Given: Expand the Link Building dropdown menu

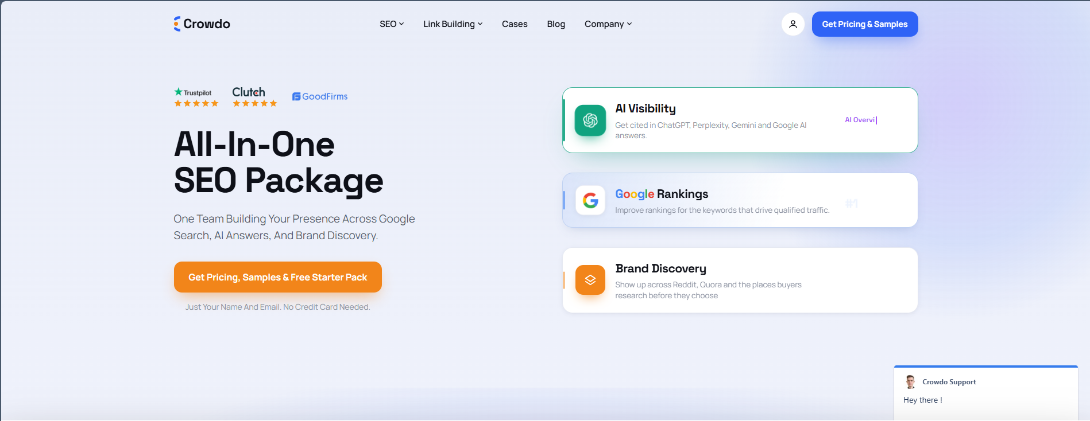Looking at the screenshot, I should tap(453, 24).
